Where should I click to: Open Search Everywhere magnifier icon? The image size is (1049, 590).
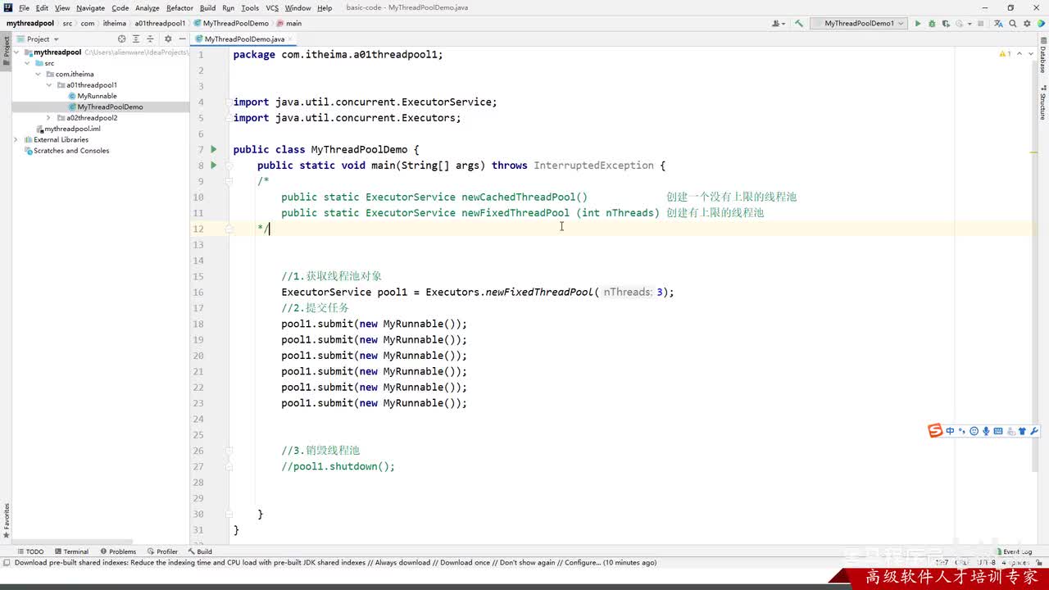1013,24
